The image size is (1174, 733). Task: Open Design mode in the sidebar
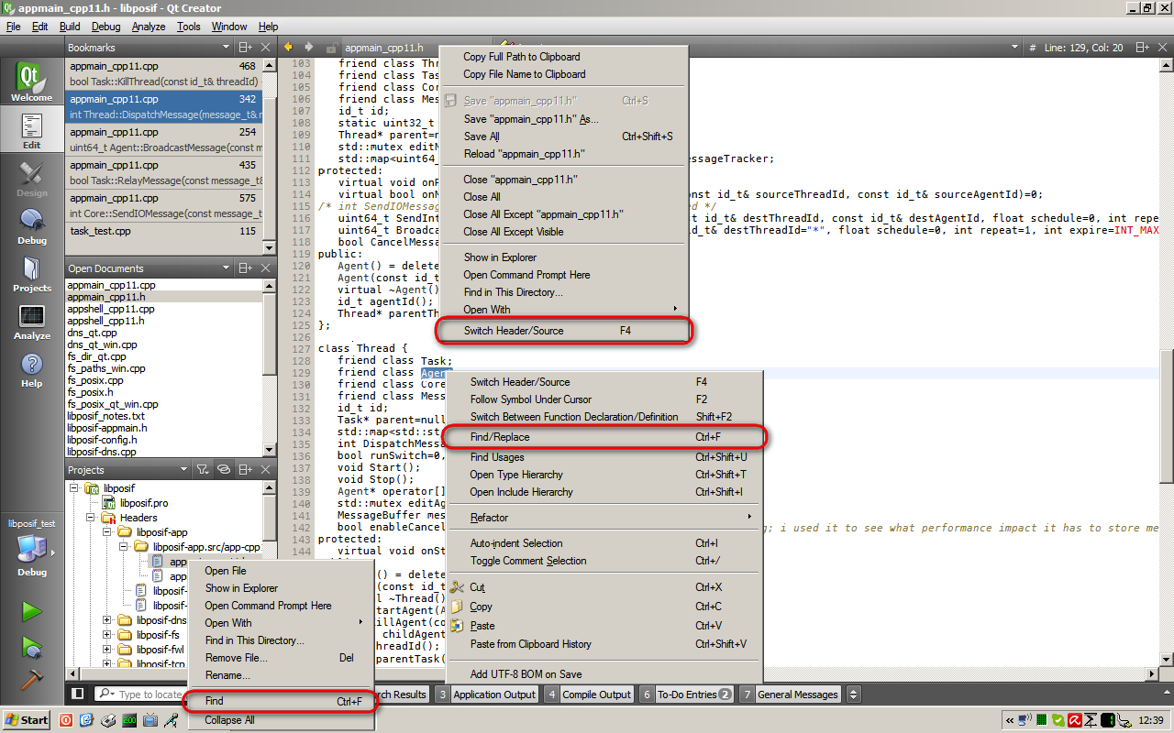31,178
